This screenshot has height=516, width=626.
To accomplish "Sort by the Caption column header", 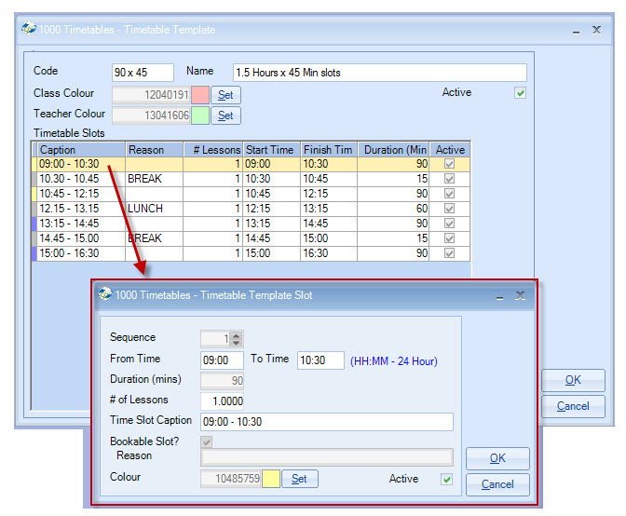I will [x=80, y=150].
